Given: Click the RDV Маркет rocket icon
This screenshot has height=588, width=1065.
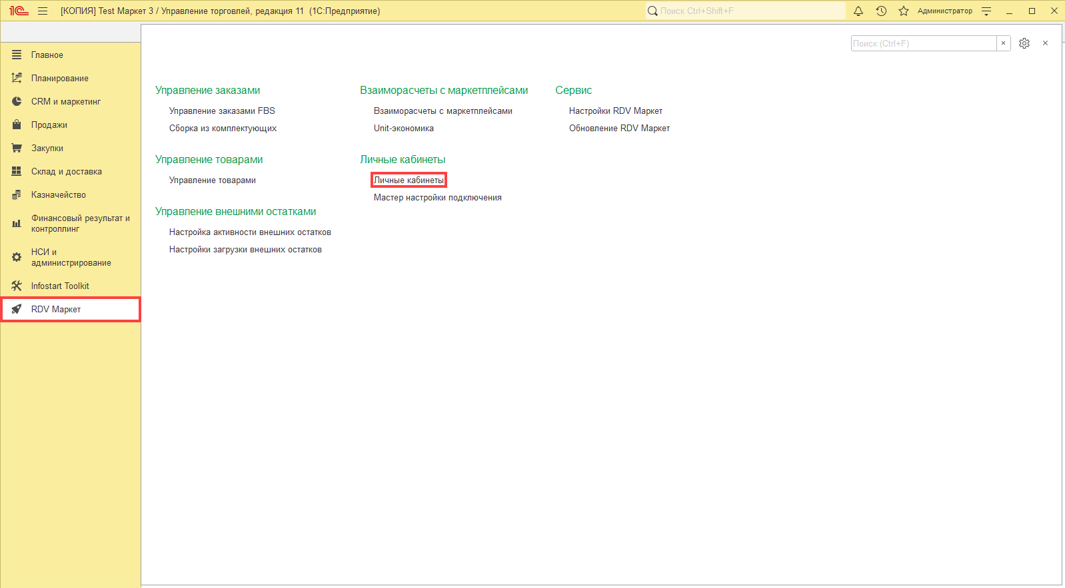Looking at the screenshot, I should pos(17,309).
